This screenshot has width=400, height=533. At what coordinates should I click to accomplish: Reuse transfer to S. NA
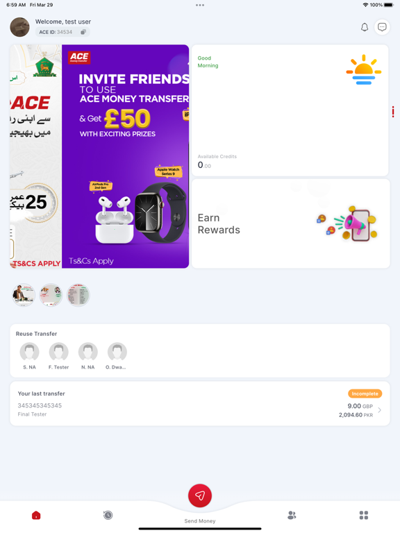click(x=30, y=356)
